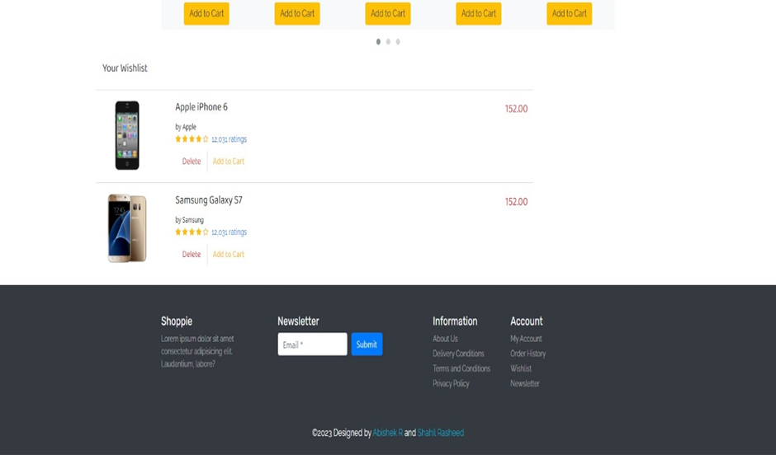Screen dimensions: 776x455
Task: Click the middle Add to Cart carousel button
Action: tap(387, 13)
